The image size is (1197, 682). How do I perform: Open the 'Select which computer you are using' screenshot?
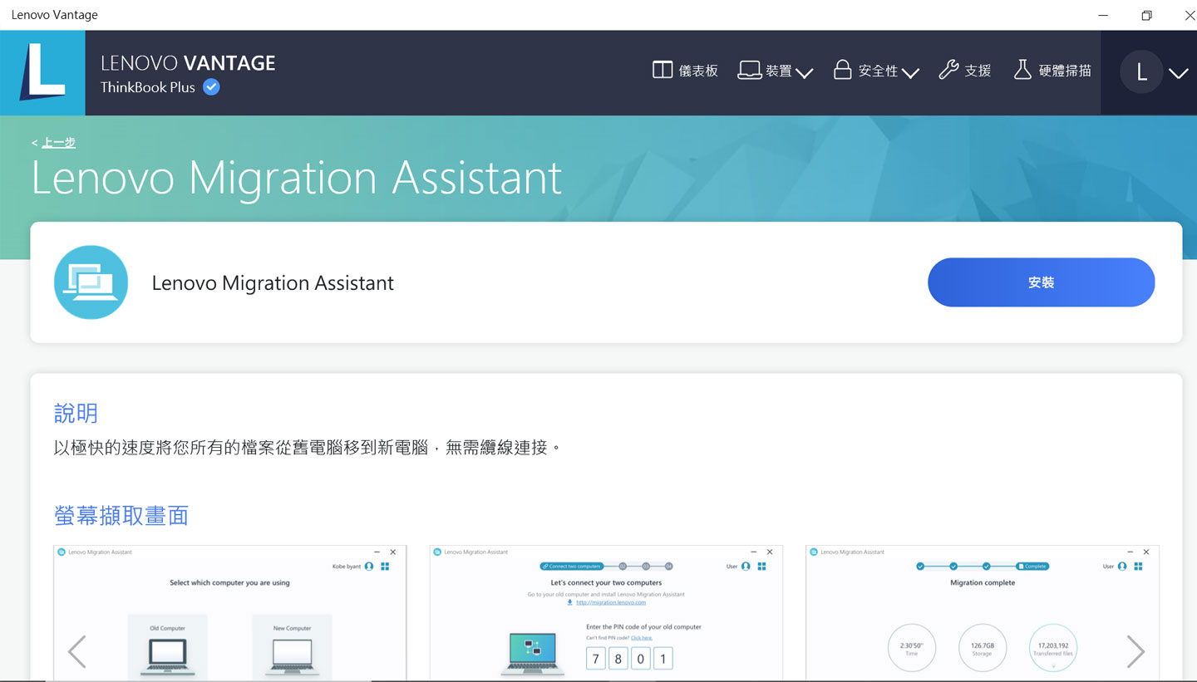pos(230,612)
